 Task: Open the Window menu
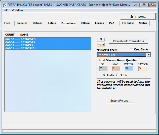click(17, 10)
